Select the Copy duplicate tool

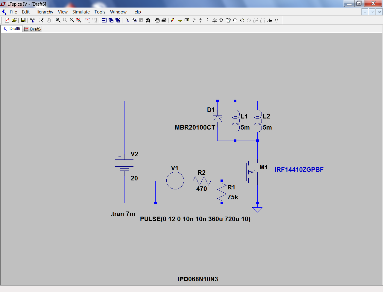point(134,20)
